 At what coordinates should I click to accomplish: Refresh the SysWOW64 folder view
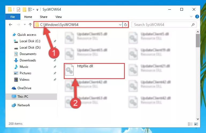click(x=126, y=25)
